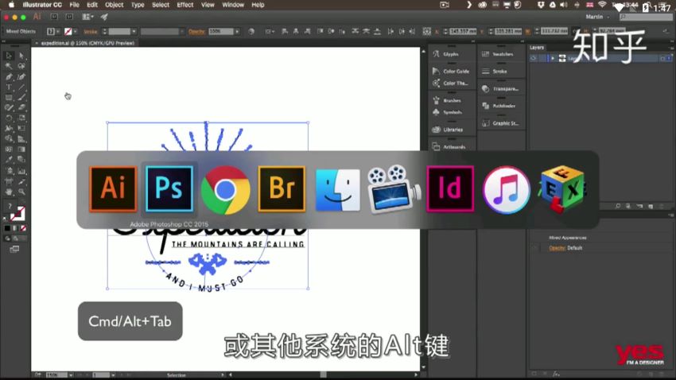The image size is (676, 380).
Task: Select the Pen tool
Action: pyautogui.click(x=9, y=76)
